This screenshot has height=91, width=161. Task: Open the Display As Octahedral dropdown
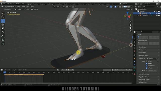(x=151, y=59)
